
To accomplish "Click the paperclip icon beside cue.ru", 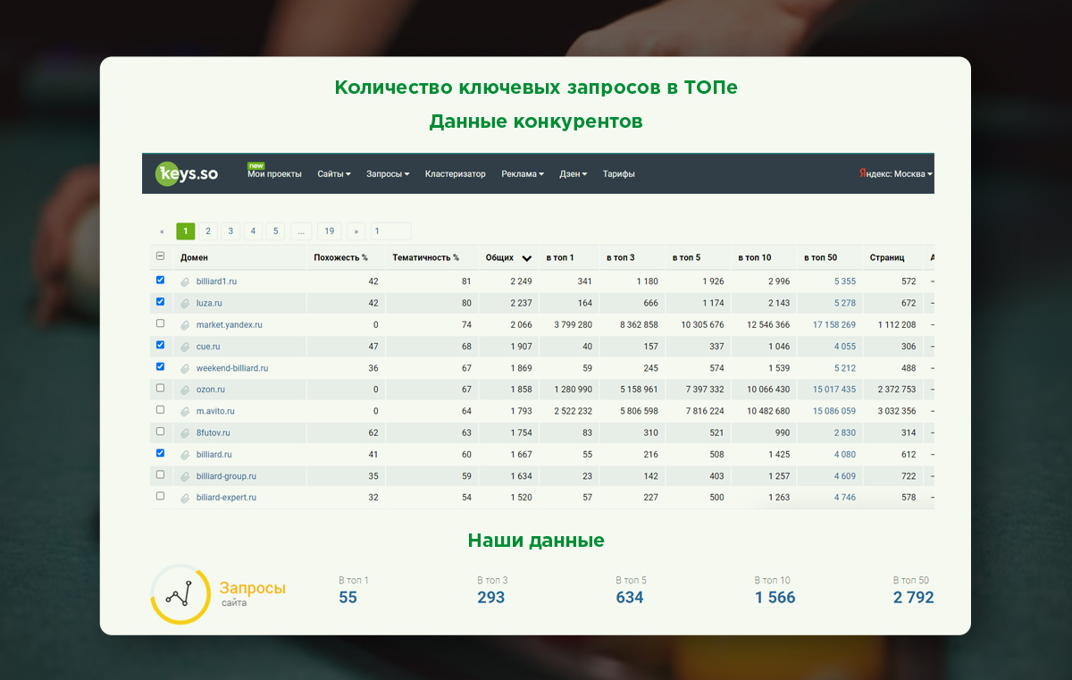I will 185,347.
